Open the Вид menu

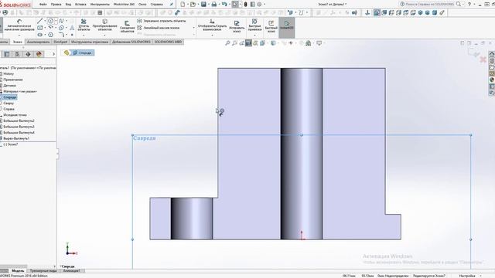pyautogui.click(x=68, y=5)
